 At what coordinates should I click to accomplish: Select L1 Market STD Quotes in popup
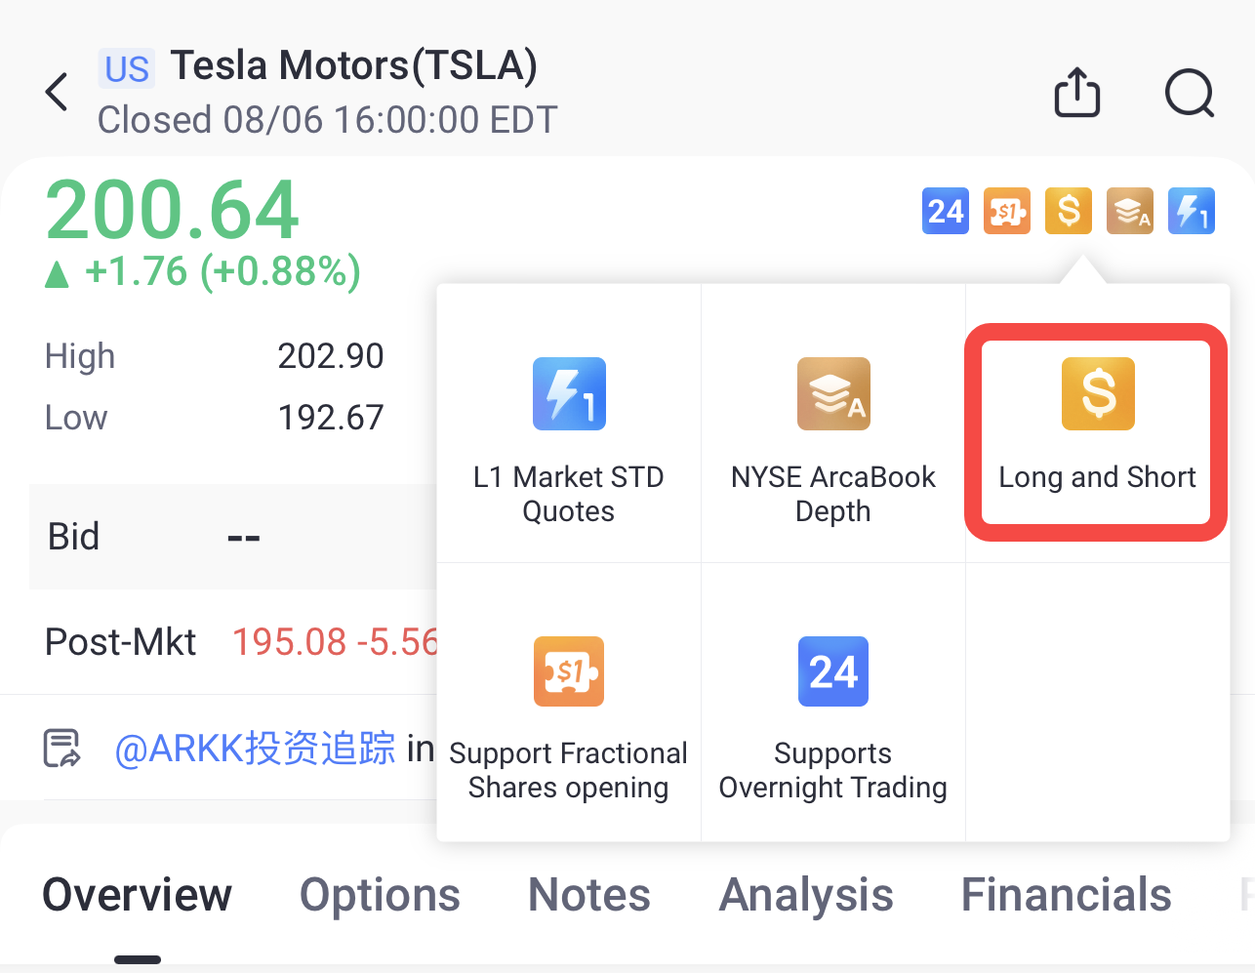569,424
